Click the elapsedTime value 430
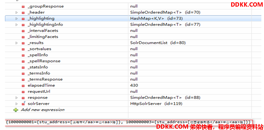The width and height of the screenshot is (264, 130). [134, 85]
